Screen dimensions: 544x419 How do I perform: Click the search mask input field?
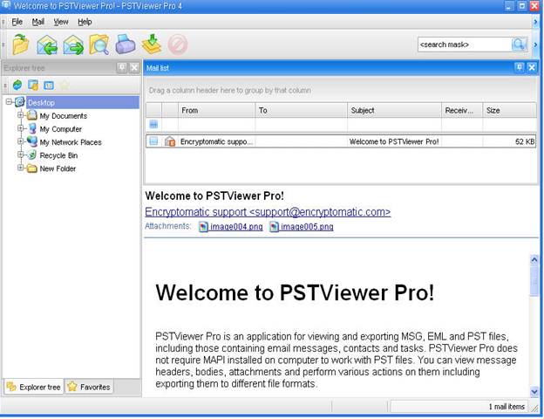pos(465,45)
